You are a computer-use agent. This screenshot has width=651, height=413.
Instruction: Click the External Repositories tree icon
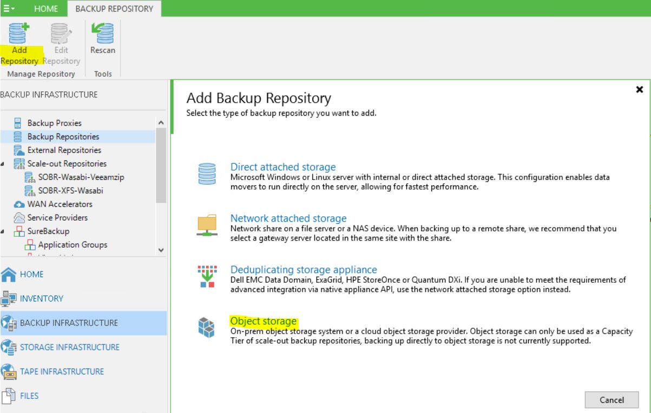(x=18, y=150)
